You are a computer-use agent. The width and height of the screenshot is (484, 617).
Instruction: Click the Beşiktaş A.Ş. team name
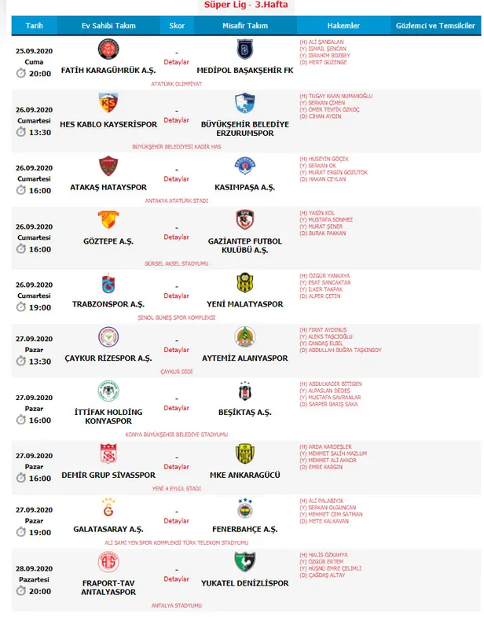pos(245,413)
